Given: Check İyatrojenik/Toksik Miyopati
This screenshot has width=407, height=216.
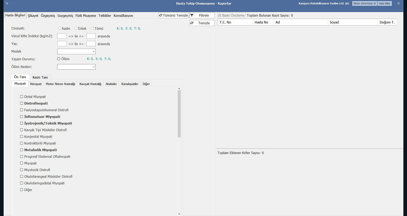Looking at the screenshot, I should [22, 123].
